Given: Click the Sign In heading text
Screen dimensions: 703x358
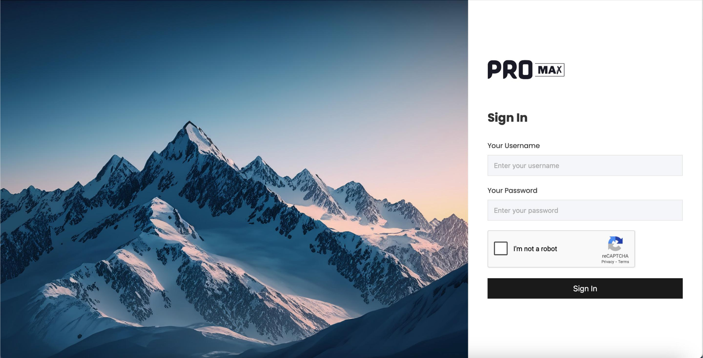Looking at the screenshot, I should tap(507, 118).
